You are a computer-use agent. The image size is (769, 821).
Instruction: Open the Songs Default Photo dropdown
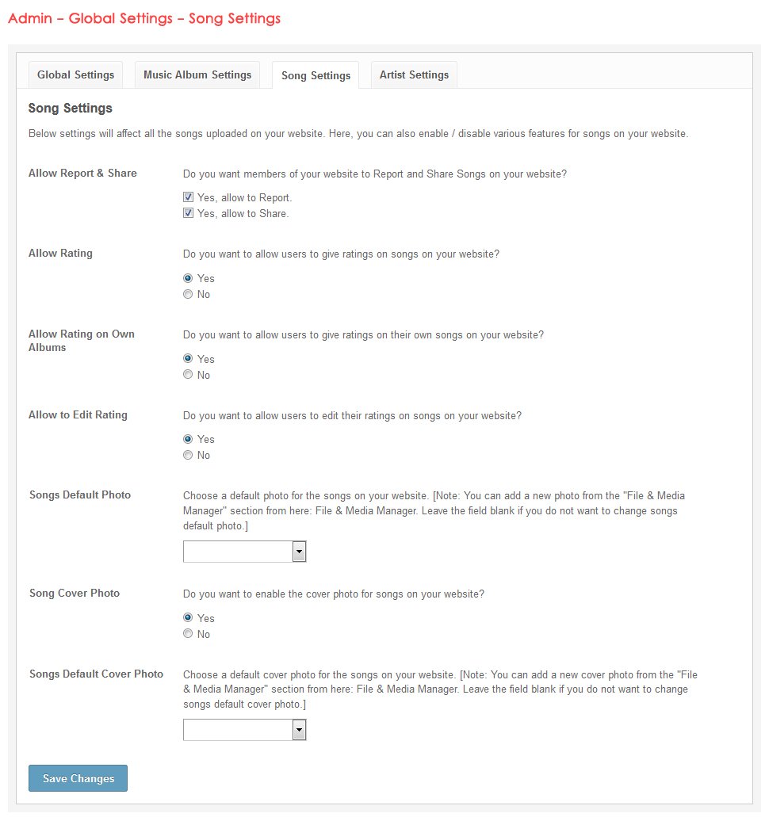pyautogui.click(x=238, y=552)
